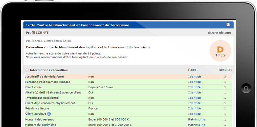The width and height of the screenshot is (257, 127).
Task: Select the D 18 pts score badge
Action: [x=220, y=51]
